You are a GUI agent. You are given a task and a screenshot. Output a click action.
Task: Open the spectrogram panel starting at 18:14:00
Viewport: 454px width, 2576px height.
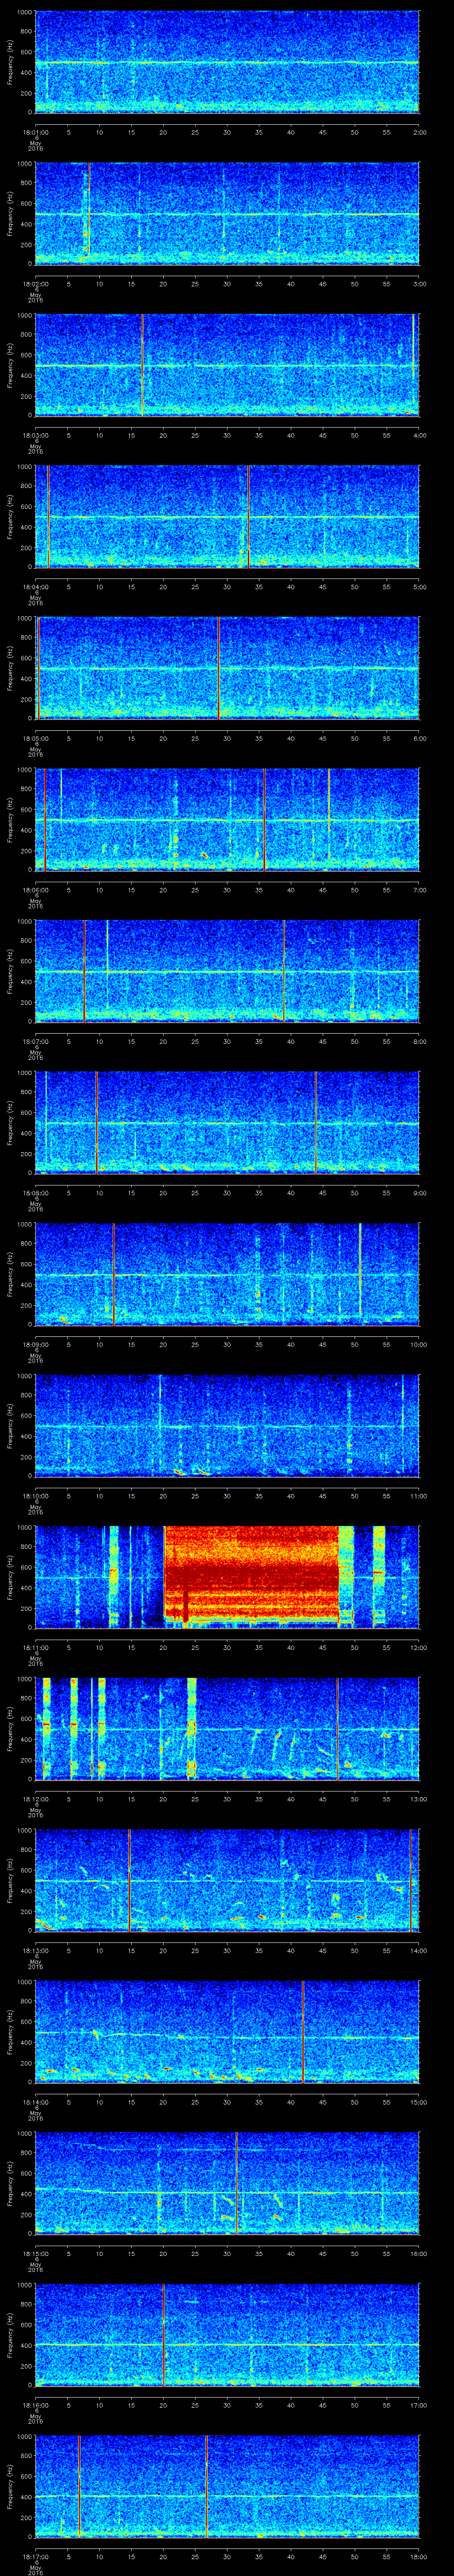coord(227,2032)
